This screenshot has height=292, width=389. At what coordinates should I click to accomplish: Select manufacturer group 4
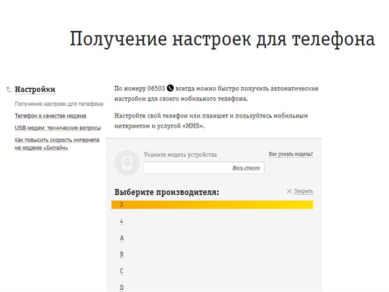tap(121, 221)
